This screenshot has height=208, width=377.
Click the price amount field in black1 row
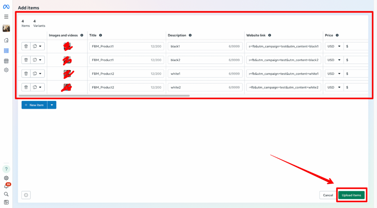point(356,46)
